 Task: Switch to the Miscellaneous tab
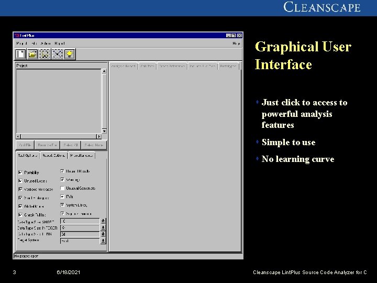(x=82, y=156)
